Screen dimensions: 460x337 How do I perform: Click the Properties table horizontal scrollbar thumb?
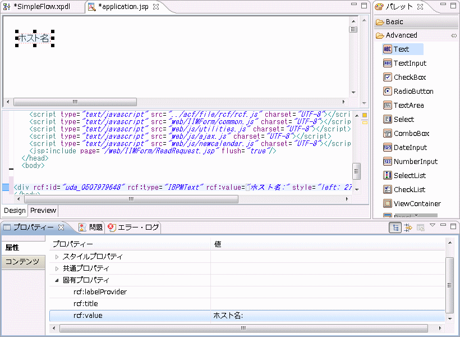(243, 328)
